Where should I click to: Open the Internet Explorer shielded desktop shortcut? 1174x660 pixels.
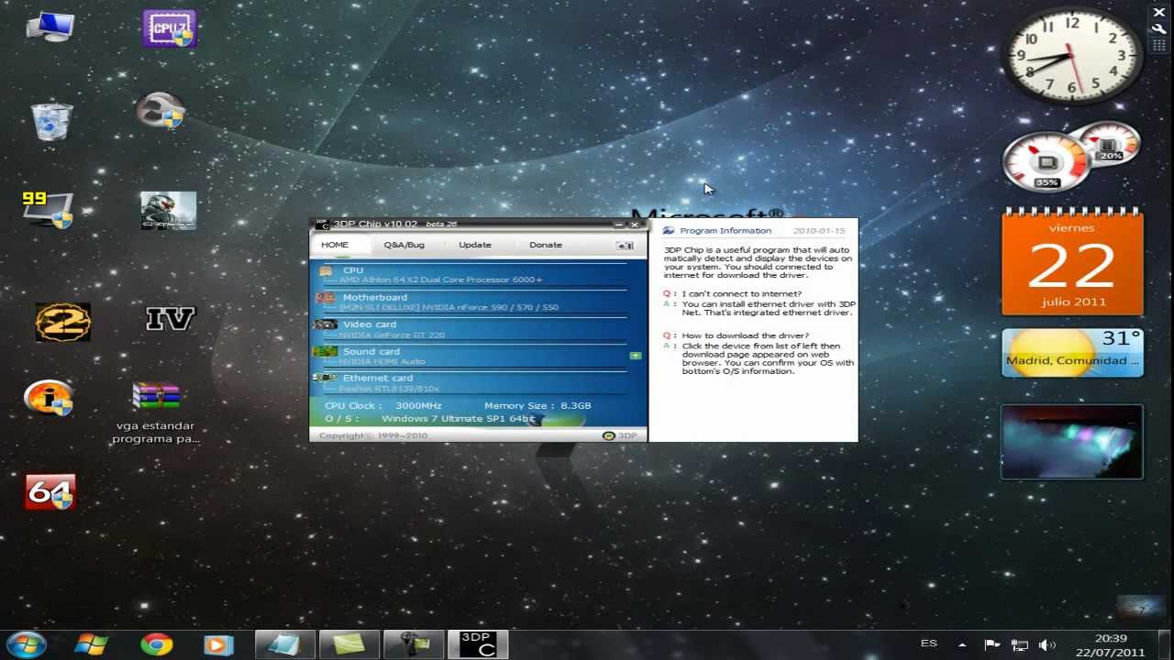pyautogui.click(x=161, y=110)
